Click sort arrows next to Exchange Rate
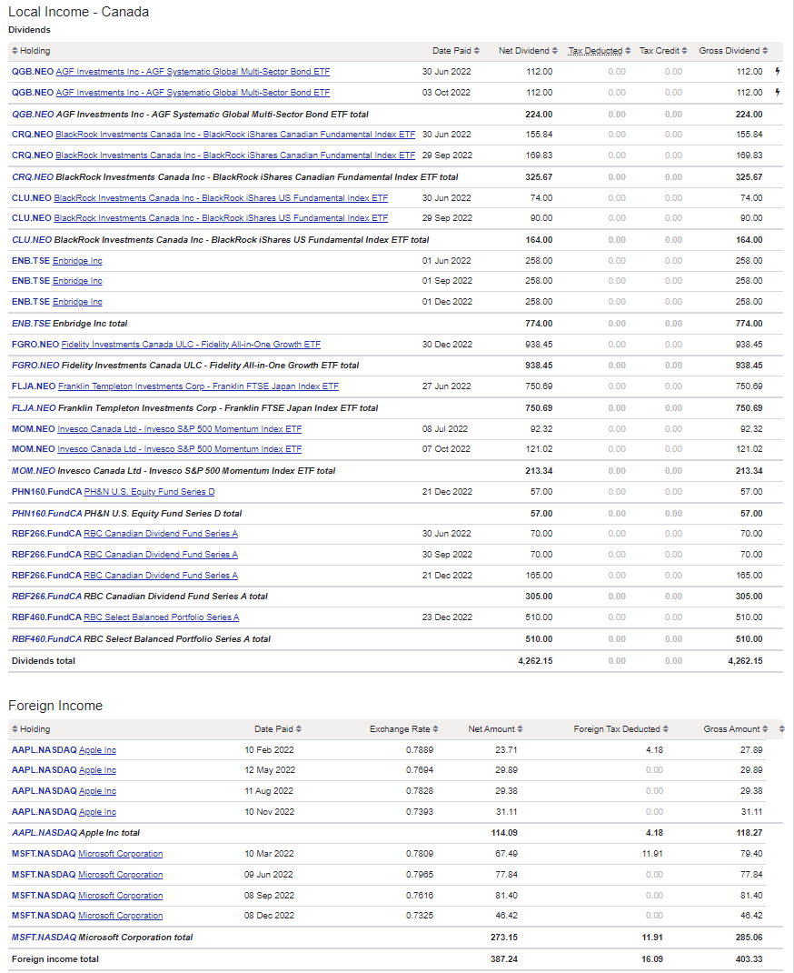 436,729
